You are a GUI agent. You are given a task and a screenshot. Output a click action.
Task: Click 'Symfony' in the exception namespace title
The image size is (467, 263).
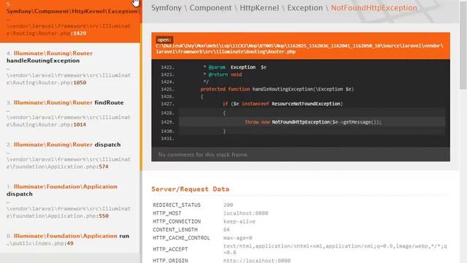(x=166, y=8)
